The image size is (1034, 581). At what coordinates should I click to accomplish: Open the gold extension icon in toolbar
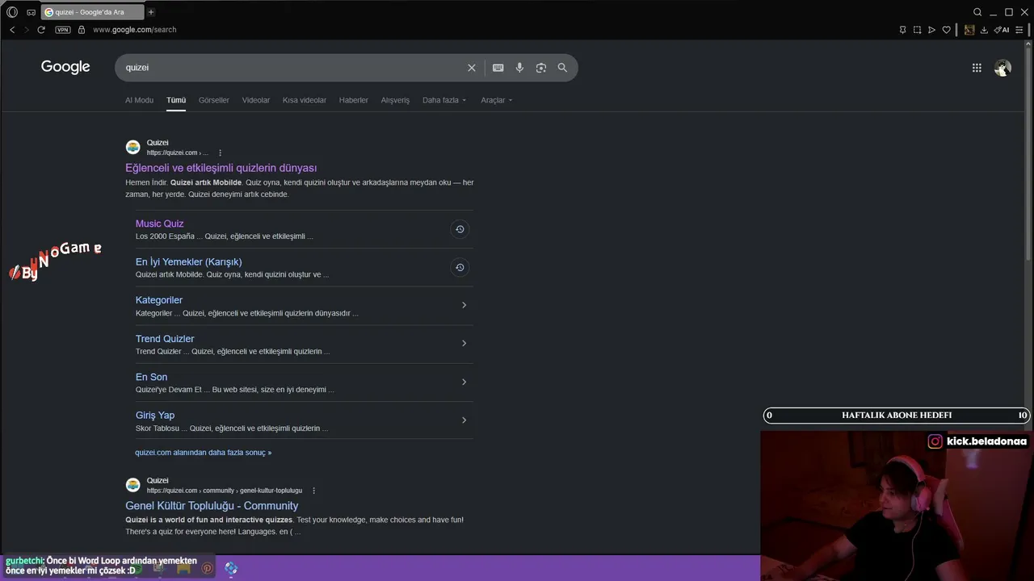(x=969, y=30)
